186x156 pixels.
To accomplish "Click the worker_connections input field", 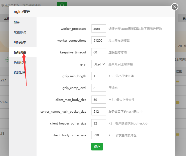I will click(x=99, y=40).
